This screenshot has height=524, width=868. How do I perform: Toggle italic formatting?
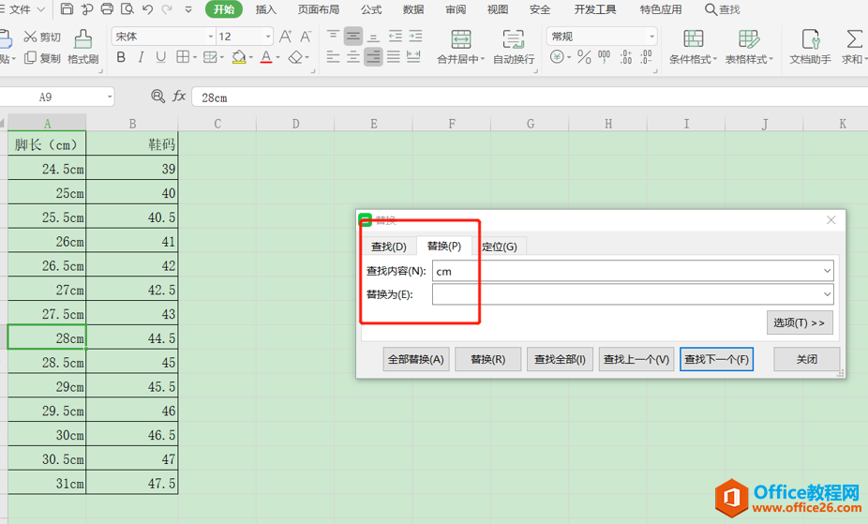(141, 57)
